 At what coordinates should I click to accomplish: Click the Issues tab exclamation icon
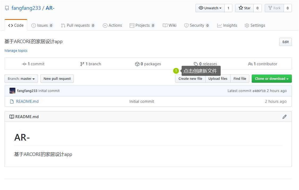click(x=33, y=25)
